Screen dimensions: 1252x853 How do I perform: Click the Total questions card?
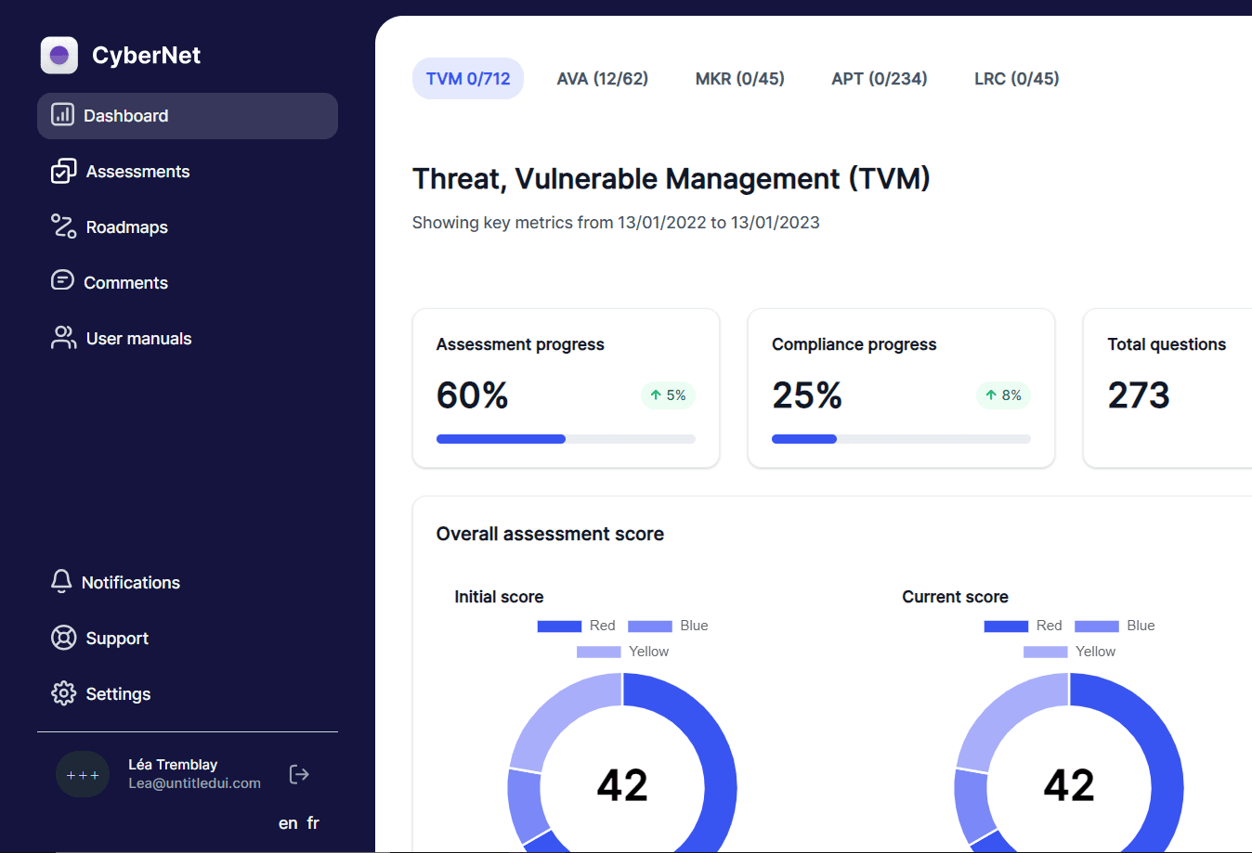pos(1167,388)
